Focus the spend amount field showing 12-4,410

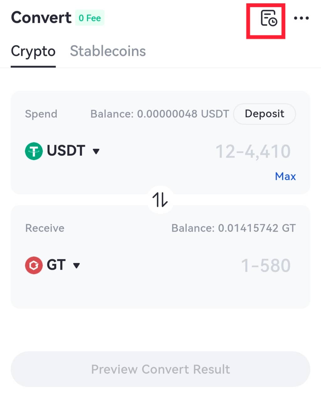[x=253, y=151]
